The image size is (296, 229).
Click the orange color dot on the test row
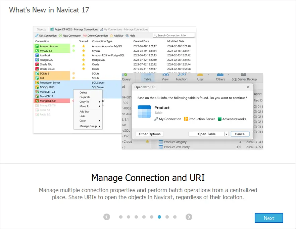click(73, 78)
